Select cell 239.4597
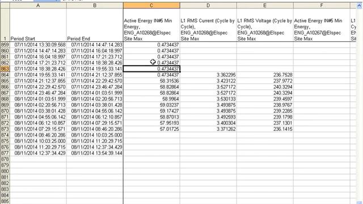The width and height of the screenshot is (363, 204). pyautogui.click(x=265, y=99)
